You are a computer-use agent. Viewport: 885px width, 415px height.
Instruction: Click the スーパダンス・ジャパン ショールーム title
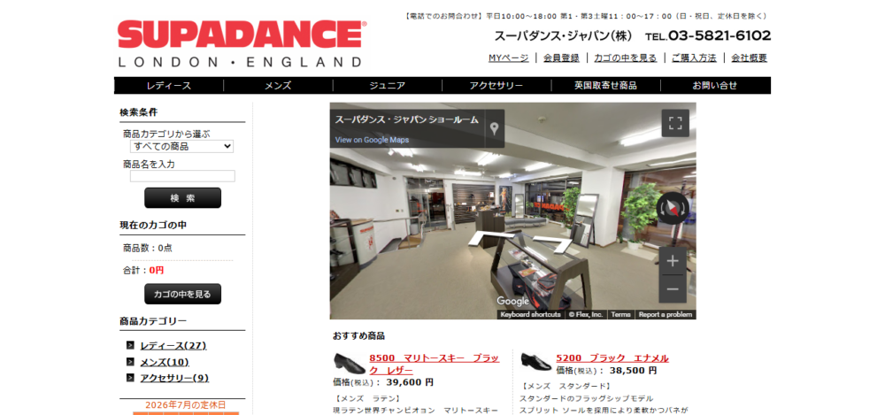(406, 119)
